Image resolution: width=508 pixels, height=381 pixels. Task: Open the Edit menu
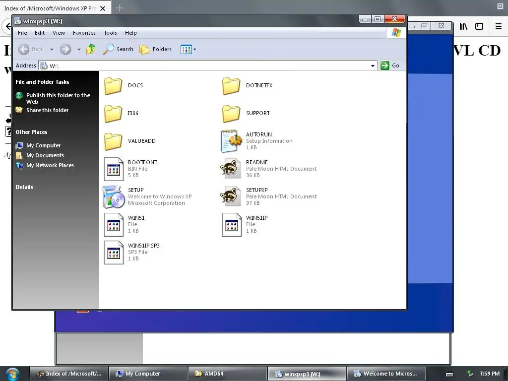point(40,33)
